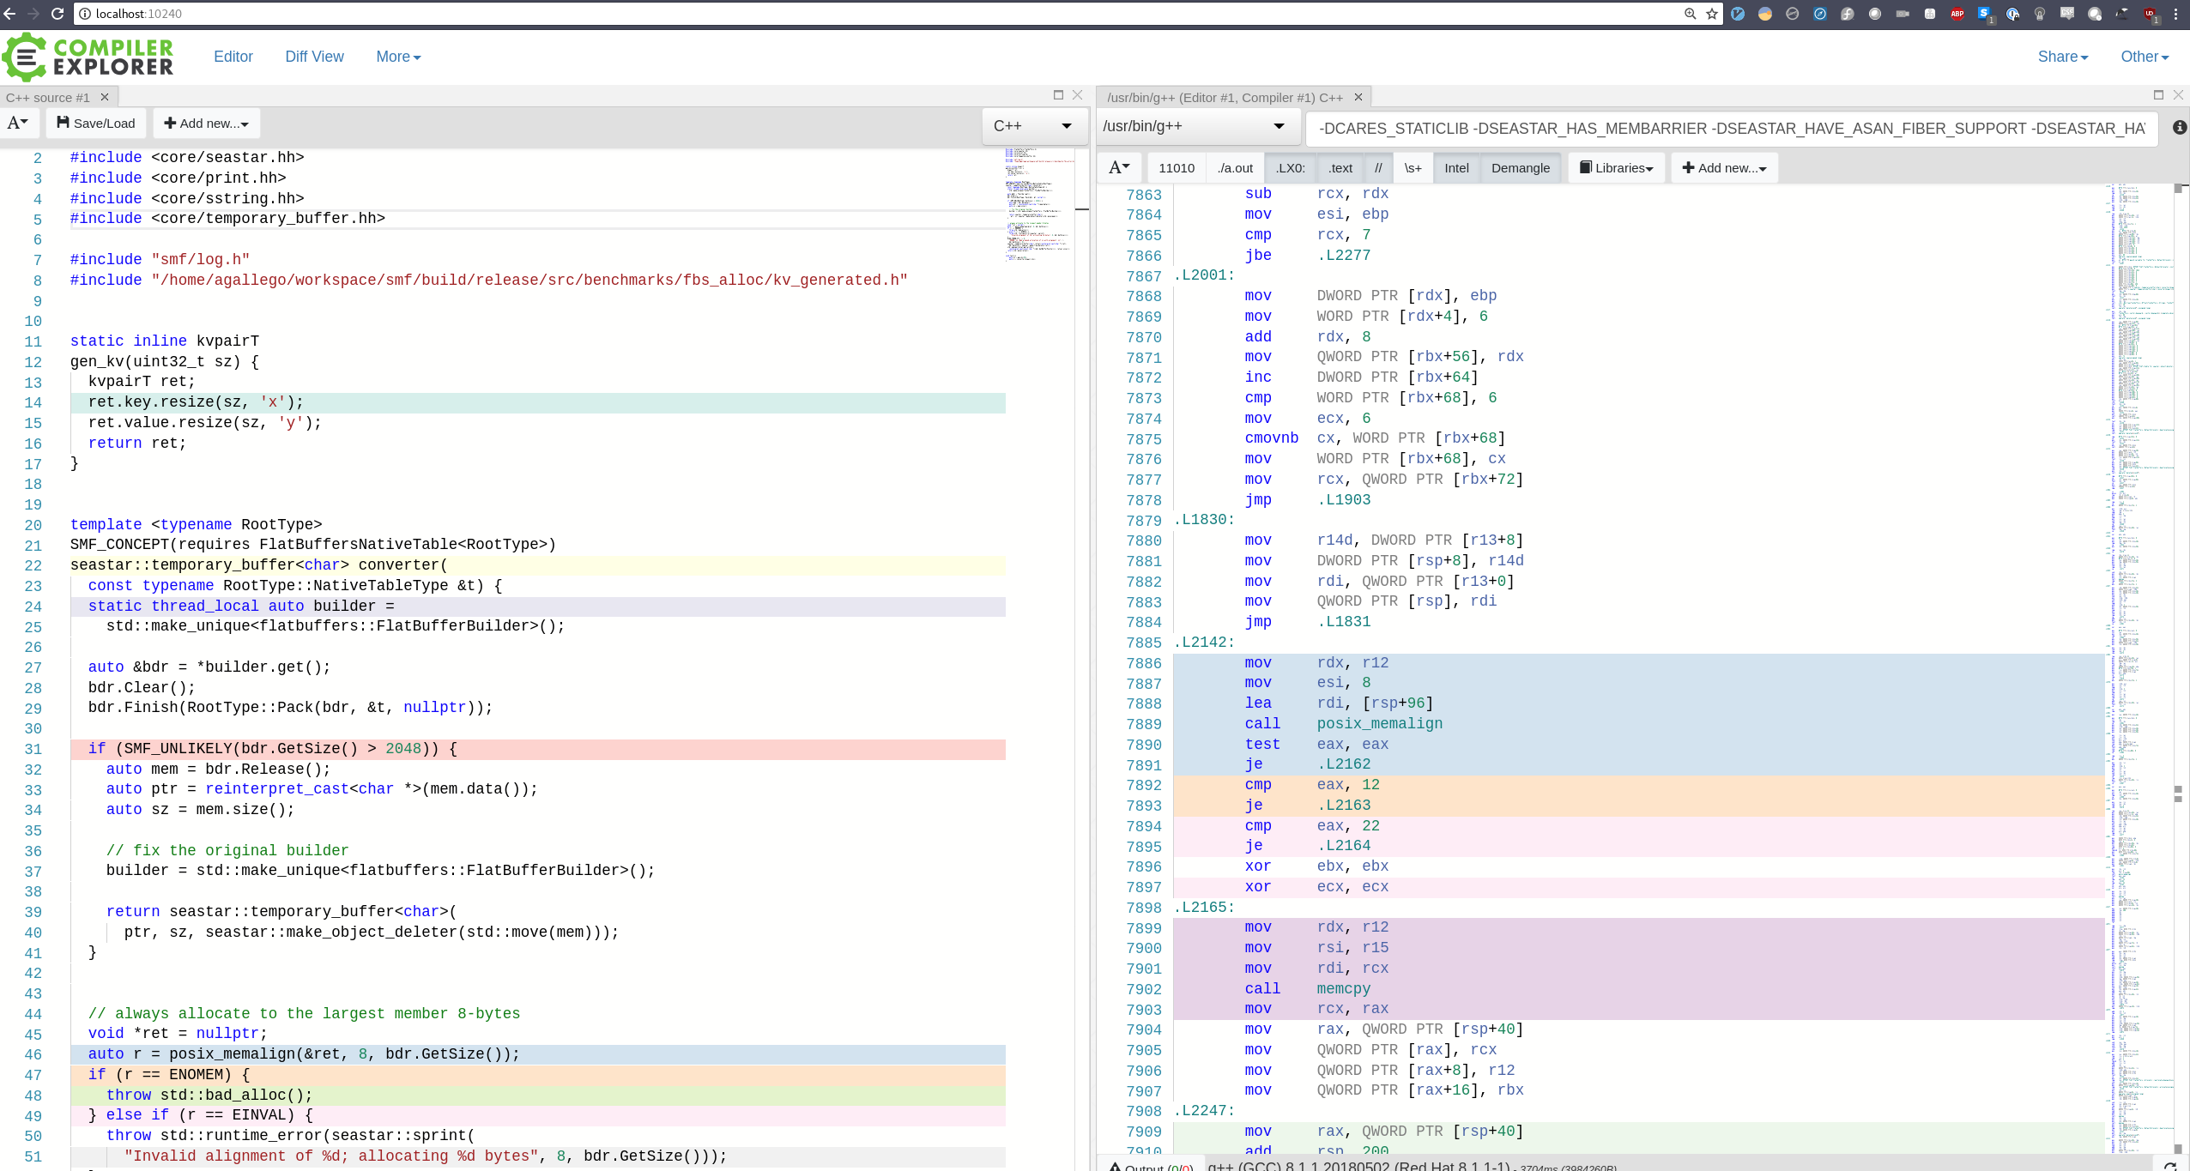This screenshot has height=1171, width=2190.
Task: Click the Intel assembly syntax toggle
Action: 1455,168
